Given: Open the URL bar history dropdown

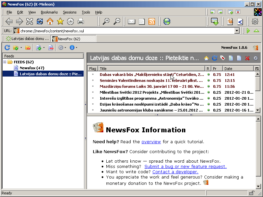Looking at the screenshot, I should [237, 31].
